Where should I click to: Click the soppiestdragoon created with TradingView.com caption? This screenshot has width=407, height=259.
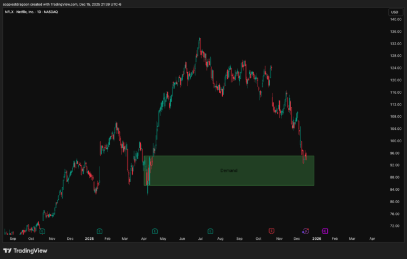[62, 5]
